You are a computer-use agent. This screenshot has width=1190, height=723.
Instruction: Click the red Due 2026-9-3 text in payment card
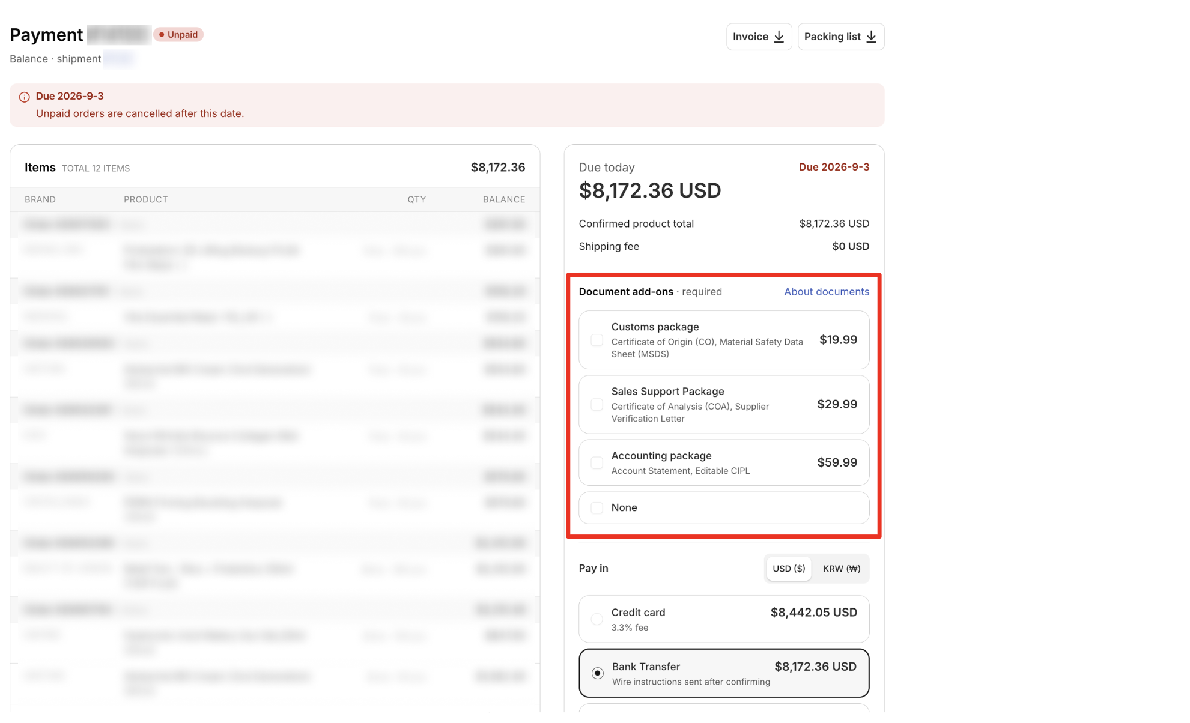pyautogui.click(x=834, y=167)
